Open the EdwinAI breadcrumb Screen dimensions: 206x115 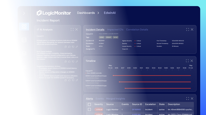110,13
